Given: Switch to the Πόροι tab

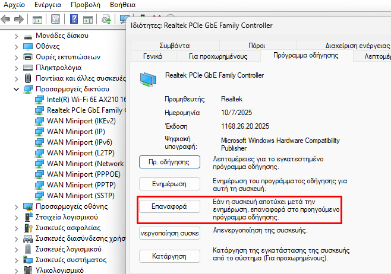Looking at the screenshot, I should [x=257, y=46].
